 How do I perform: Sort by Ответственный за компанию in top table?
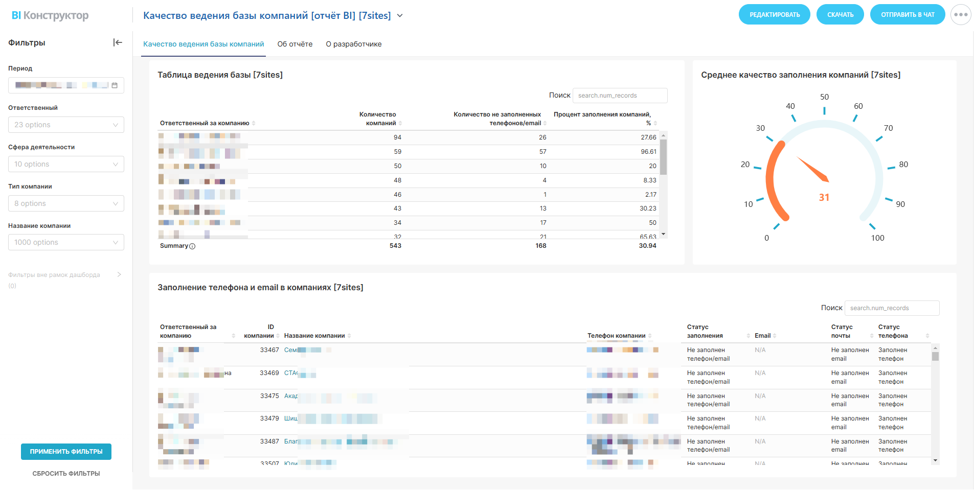pos(254,123)
